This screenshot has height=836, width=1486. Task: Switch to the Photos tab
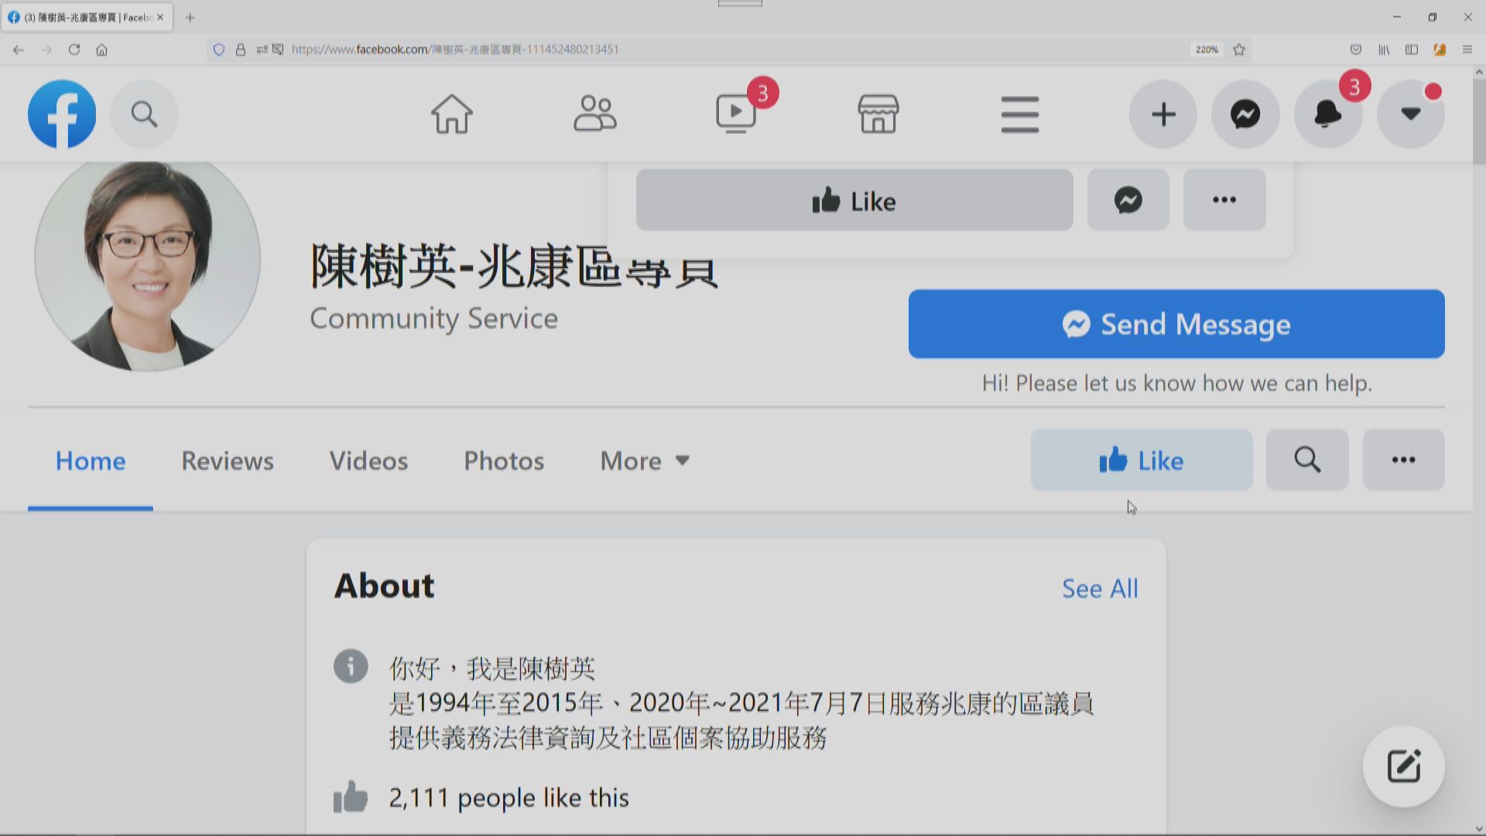tap(503, 461)
